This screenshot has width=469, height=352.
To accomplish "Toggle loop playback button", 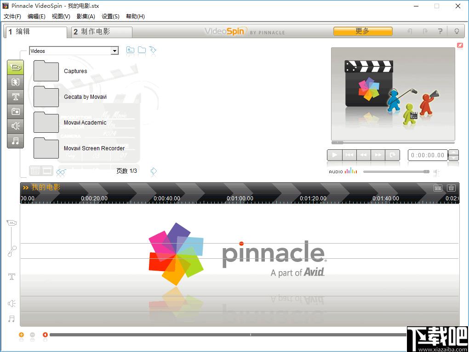I will (x=392, y=155).
